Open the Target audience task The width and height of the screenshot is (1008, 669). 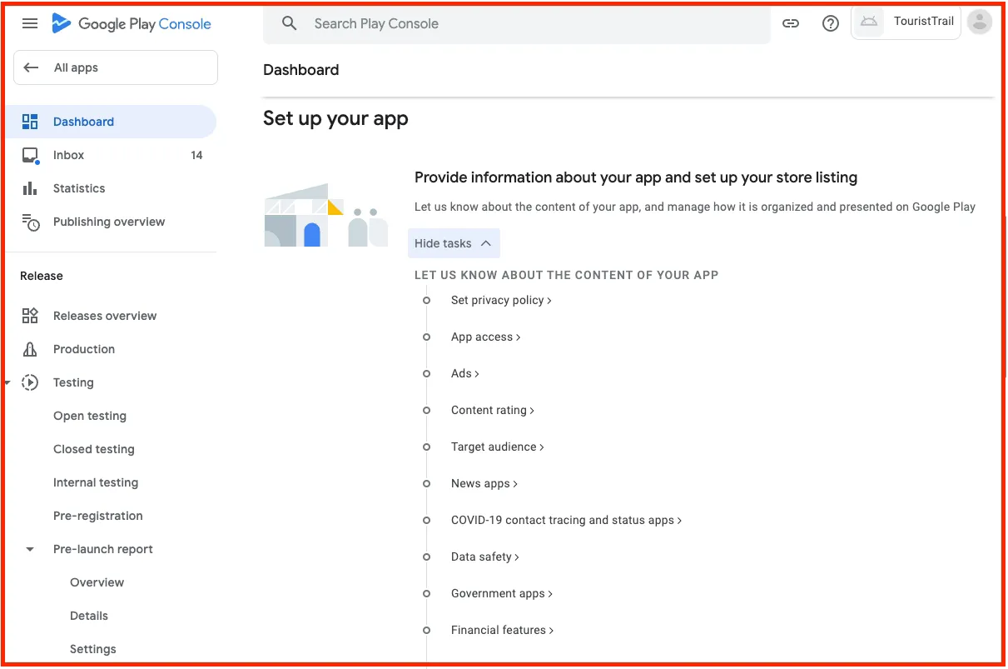498,447
